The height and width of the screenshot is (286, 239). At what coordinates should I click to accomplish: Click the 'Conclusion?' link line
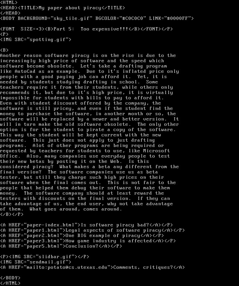pos(61,246)
